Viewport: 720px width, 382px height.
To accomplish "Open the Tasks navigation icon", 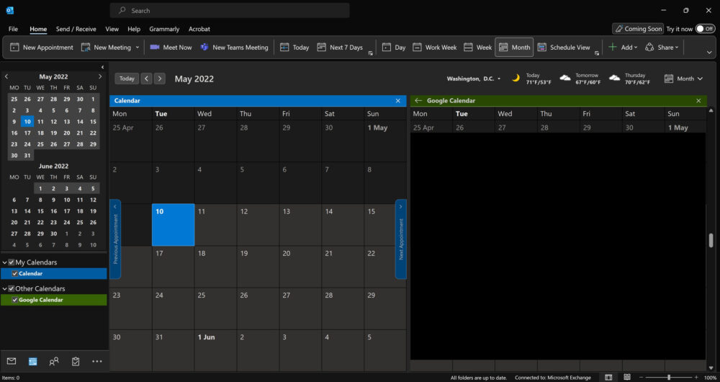I will 76,361.
